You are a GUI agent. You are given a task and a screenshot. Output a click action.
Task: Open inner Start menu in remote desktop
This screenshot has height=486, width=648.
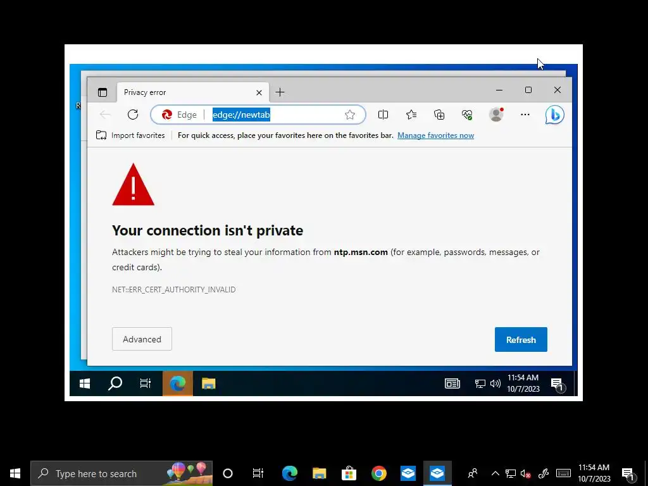pyautogui.click(x=85, y=383)
